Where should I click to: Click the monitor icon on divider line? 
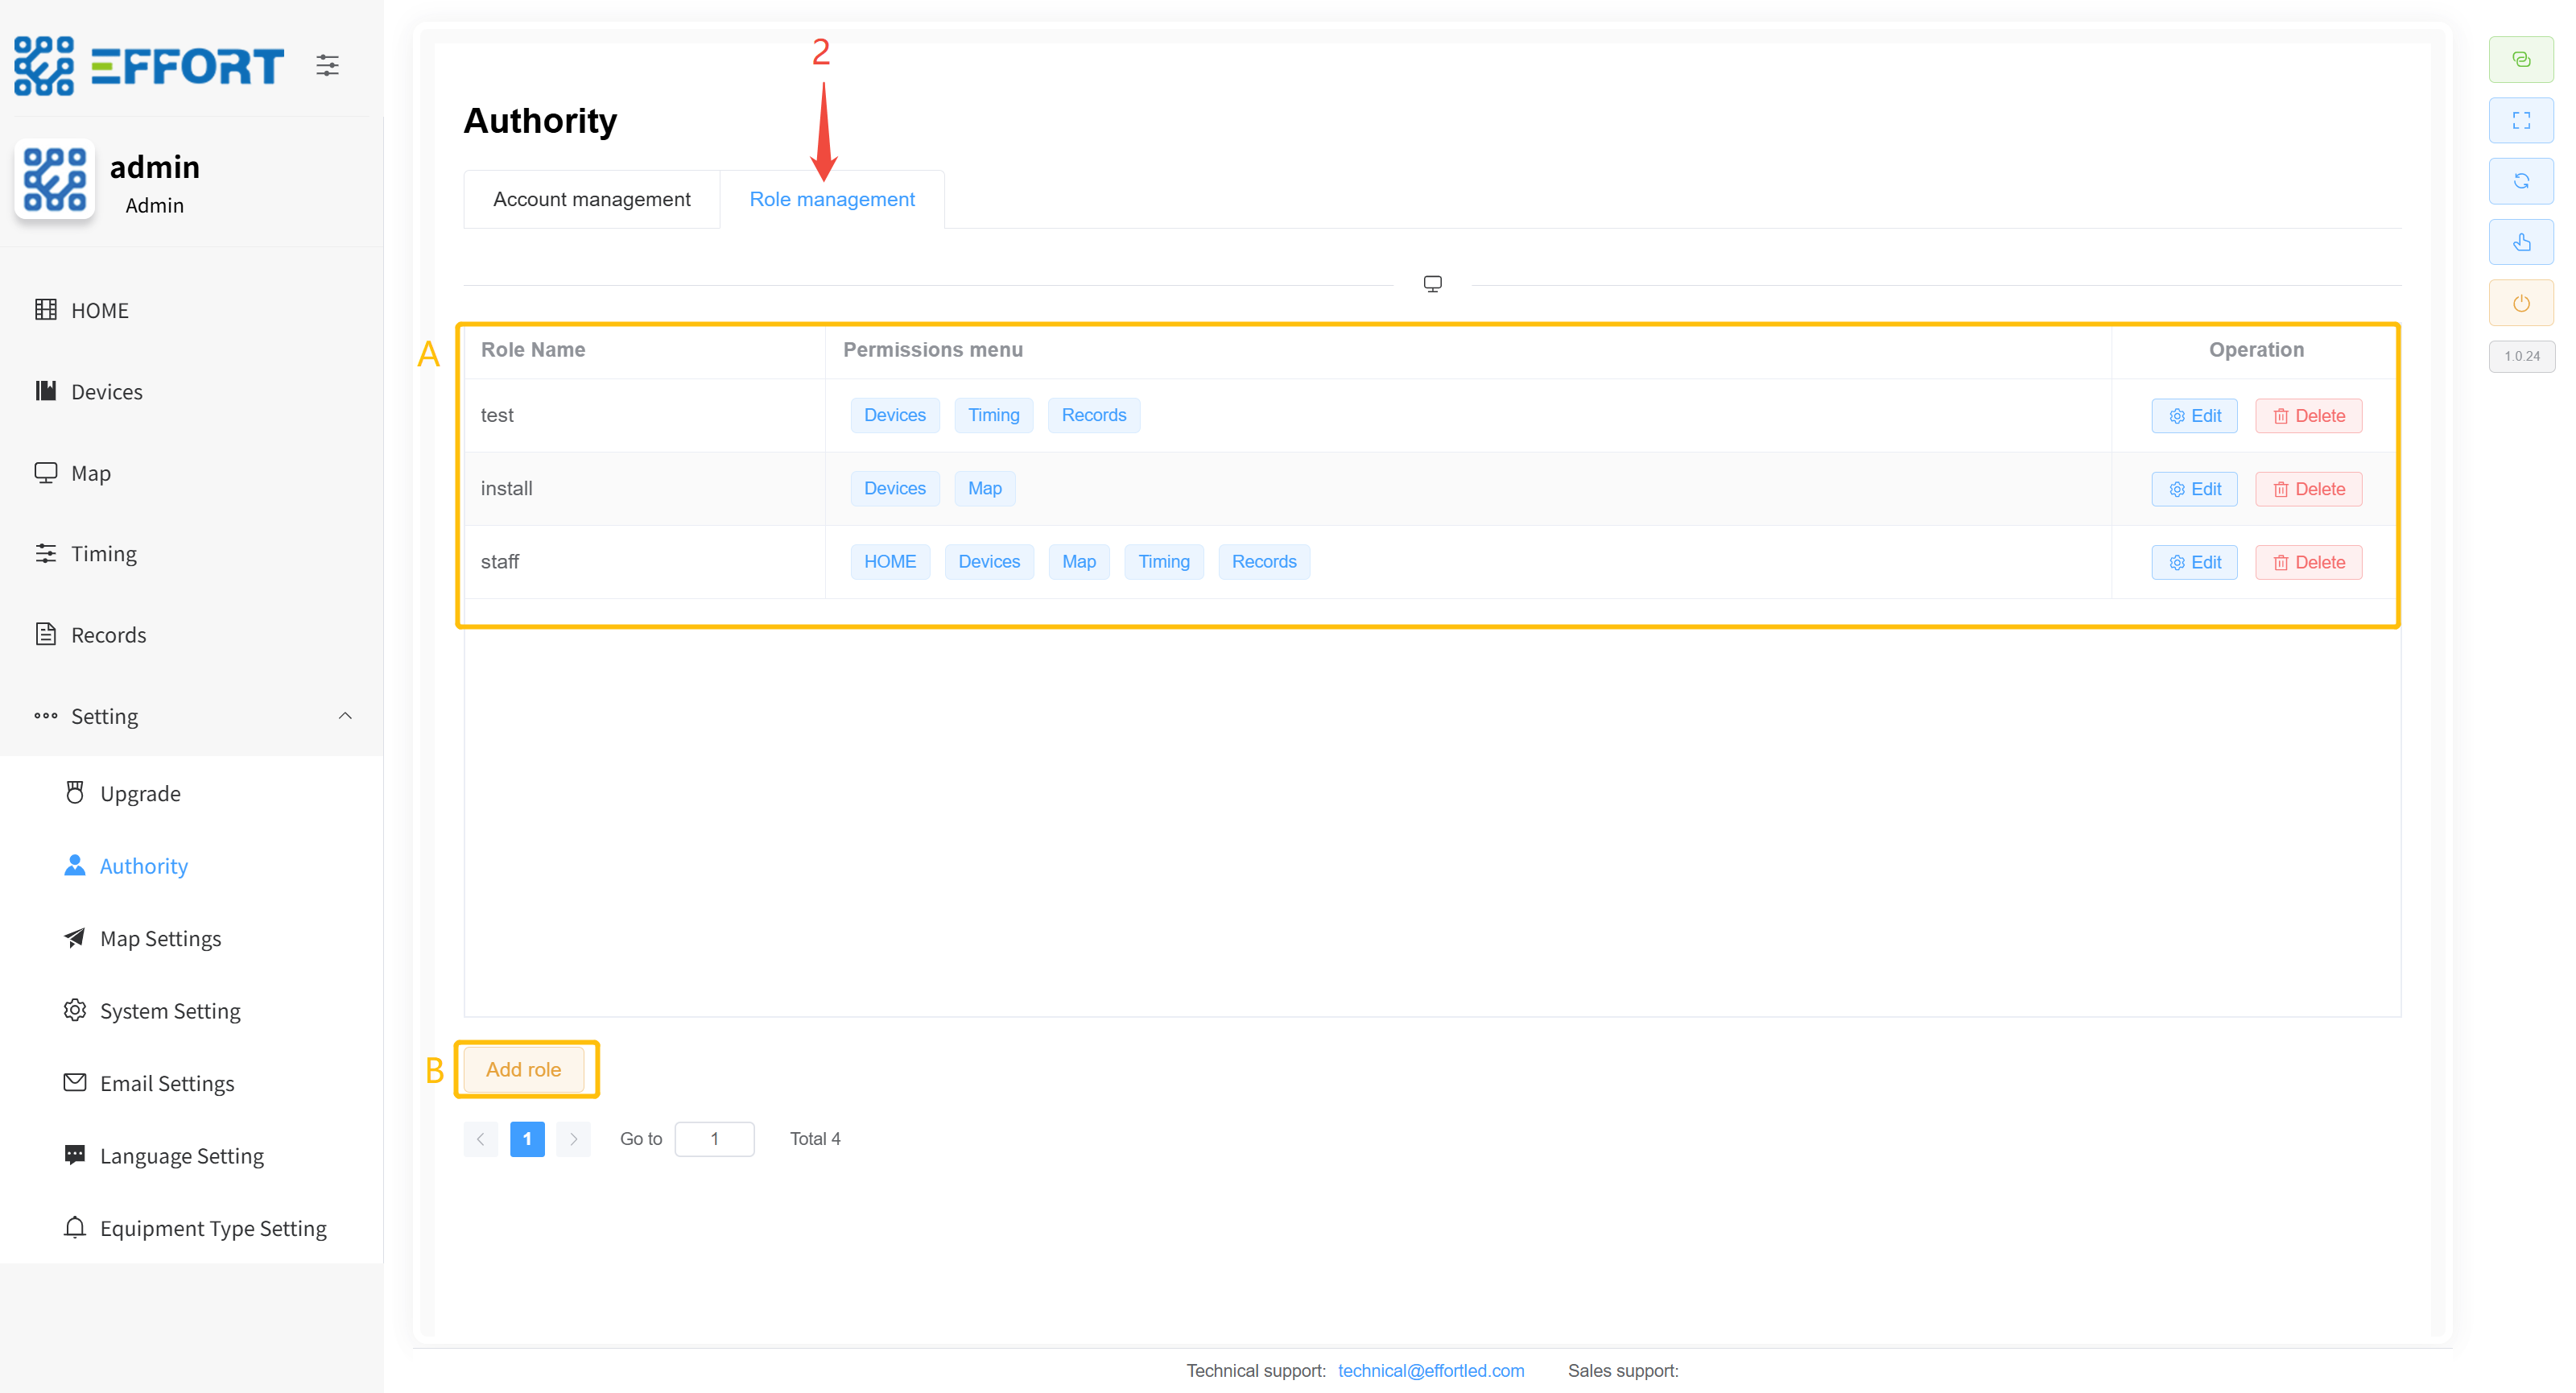(1432, 284)
